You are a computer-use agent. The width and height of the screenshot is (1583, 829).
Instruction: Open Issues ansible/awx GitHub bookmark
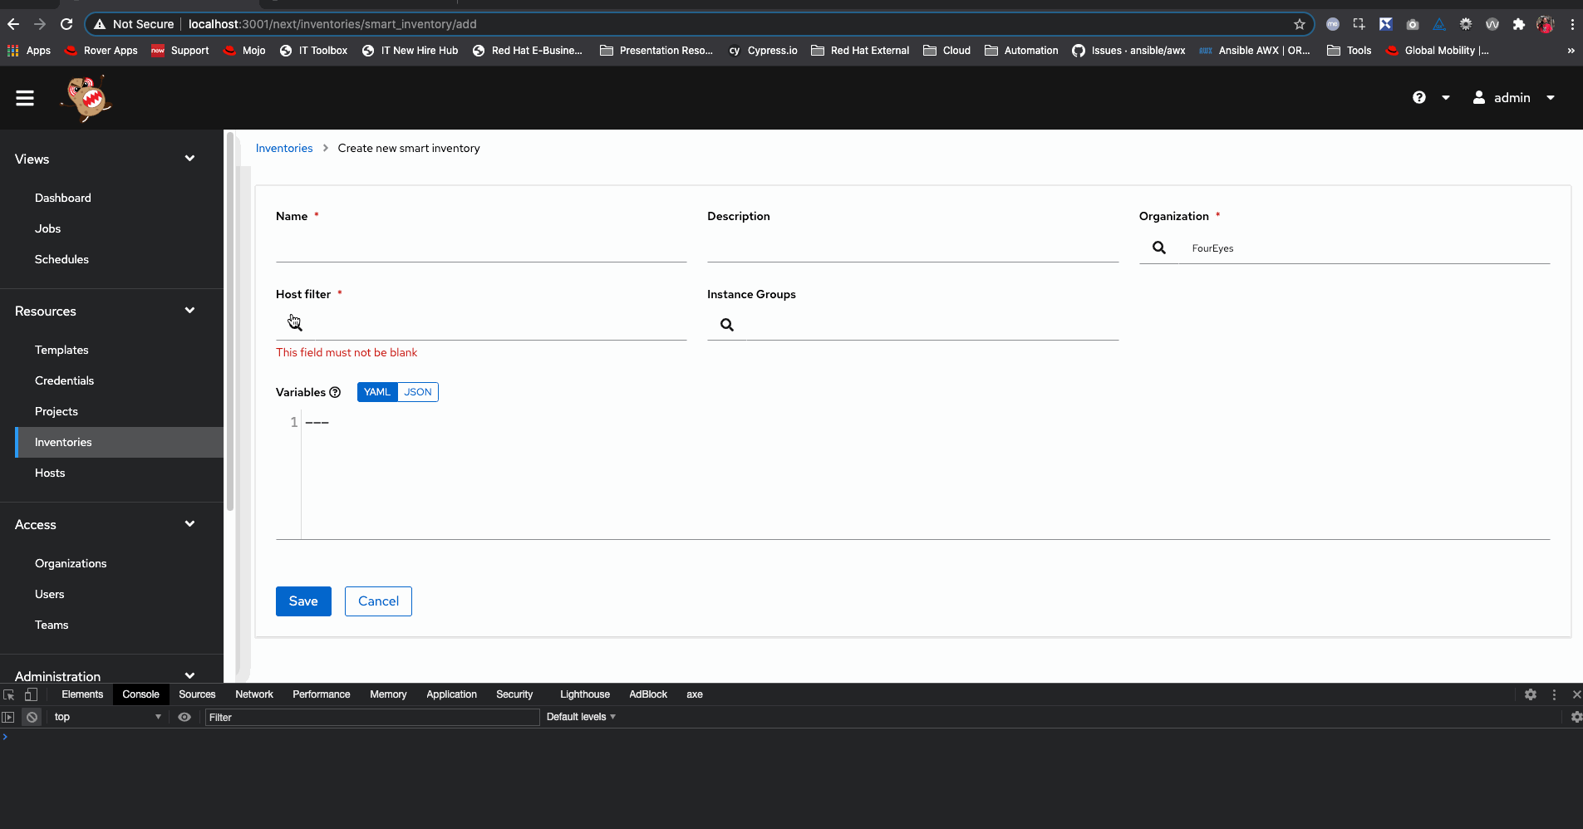pyautogui.click(x=1128, y=51)
